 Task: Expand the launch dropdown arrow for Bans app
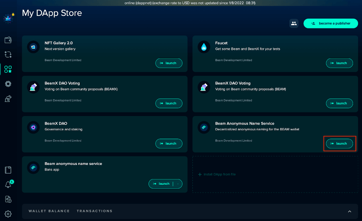click(x=178, y=184)
